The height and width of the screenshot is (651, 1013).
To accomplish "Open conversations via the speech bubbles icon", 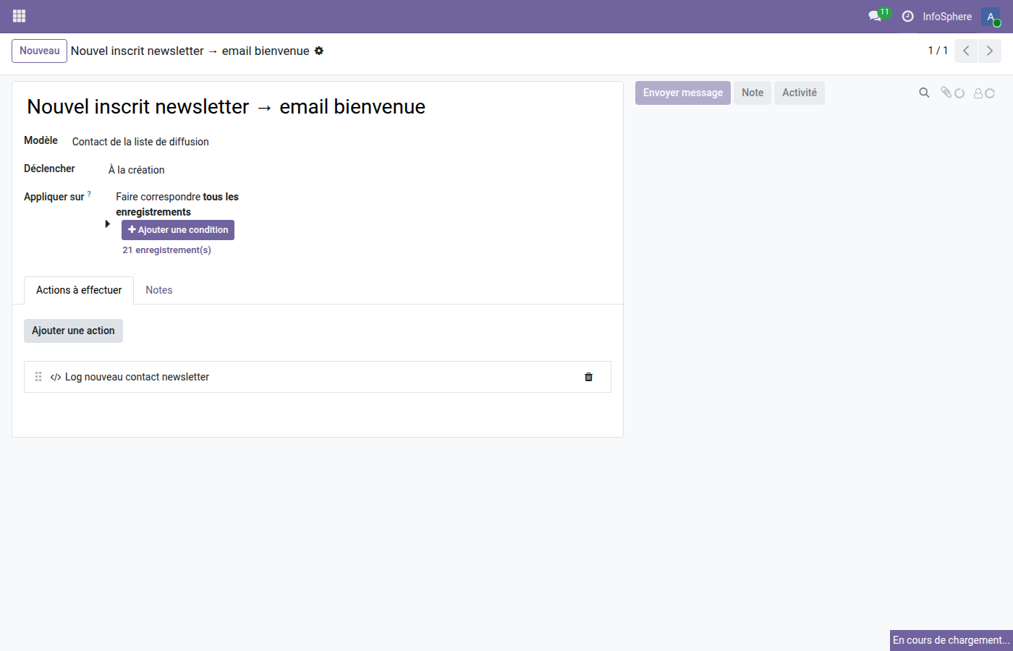I will (876, 16).
